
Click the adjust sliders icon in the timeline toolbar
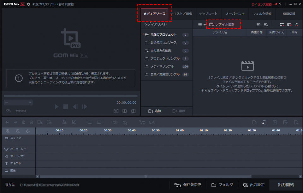point(64,122)
